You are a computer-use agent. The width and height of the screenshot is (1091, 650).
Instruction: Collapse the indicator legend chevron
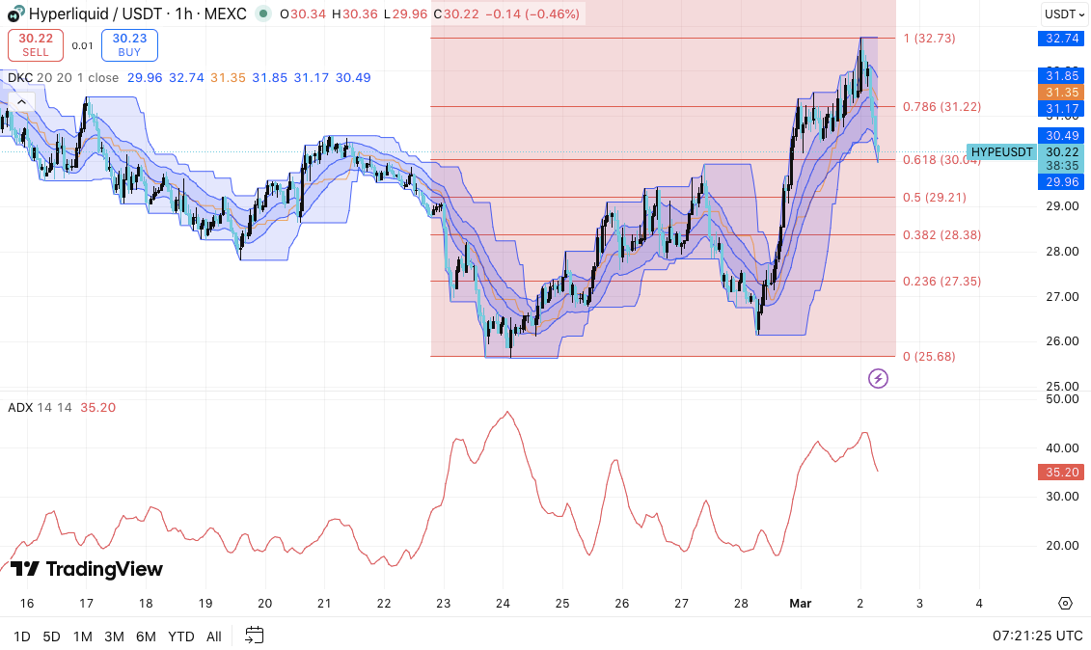[20, 101]
